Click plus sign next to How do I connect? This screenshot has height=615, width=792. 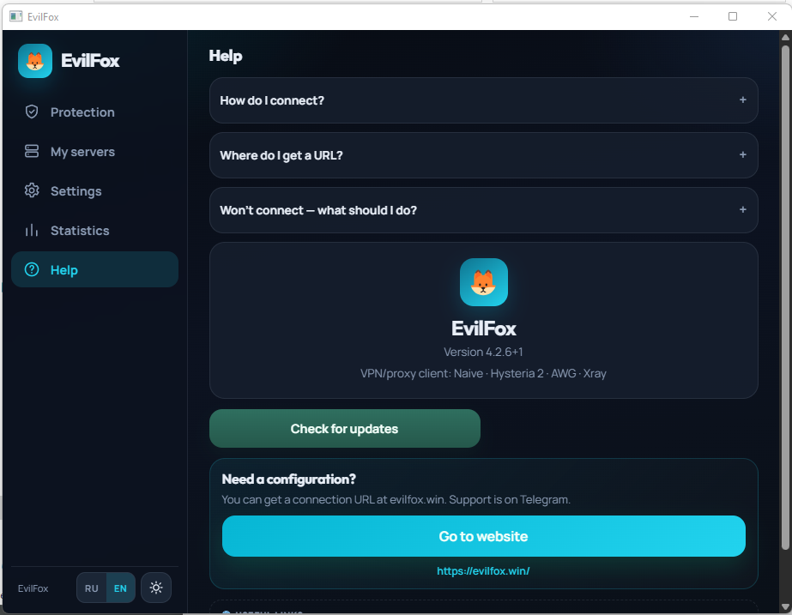coord(742,100)
